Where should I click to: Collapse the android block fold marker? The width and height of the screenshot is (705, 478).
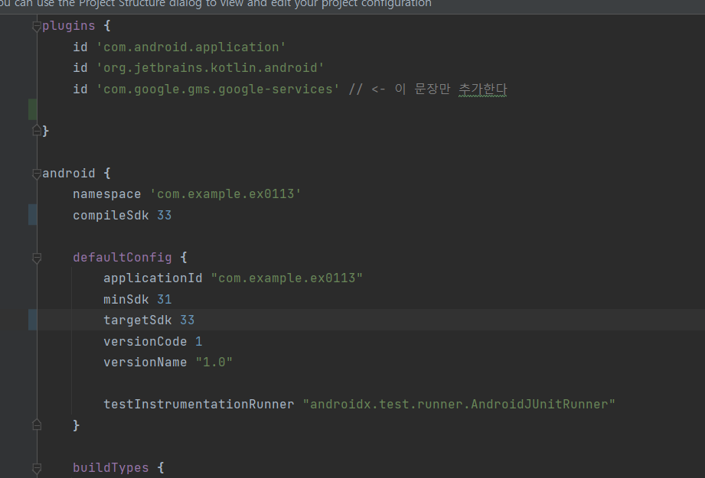[37, 174]
